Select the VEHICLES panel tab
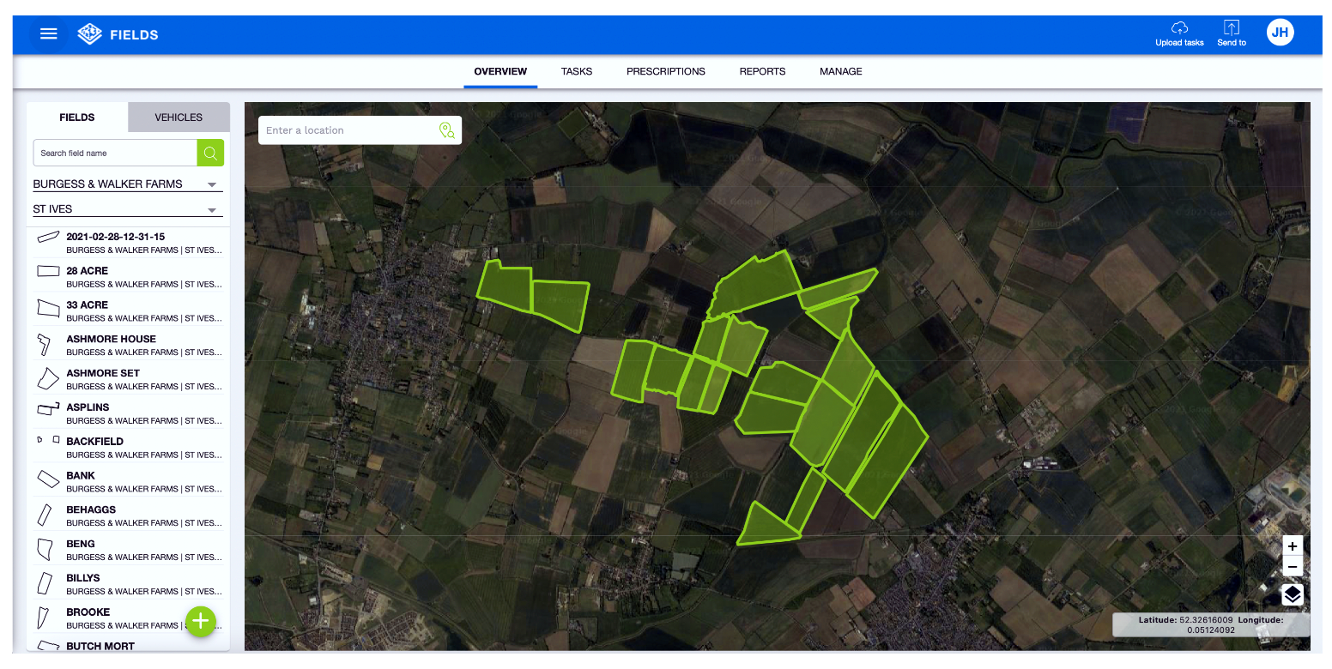The height and width of the screenshot is (669, 1332). 179,118
